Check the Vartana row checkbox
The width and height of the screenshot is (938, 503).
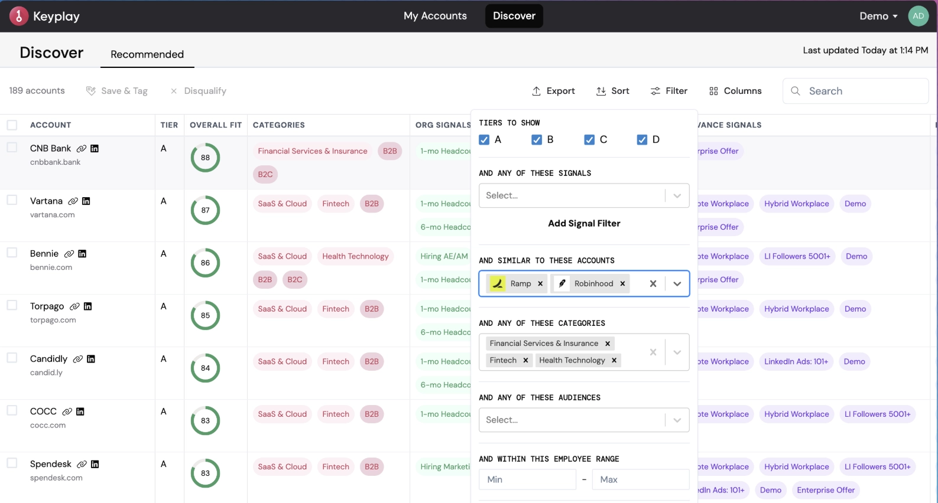click(x=12, y=200)
